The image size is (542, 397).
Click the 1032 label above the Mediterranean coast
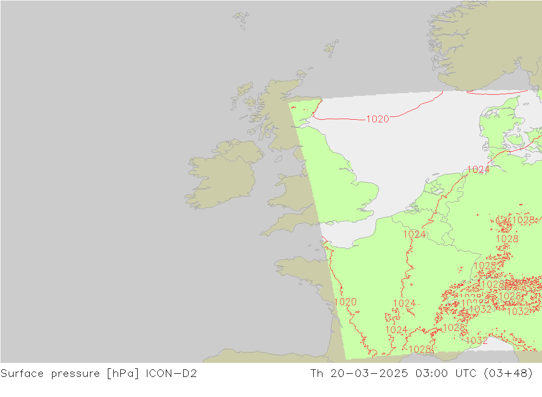pyautogui.click(x=476, y=340)
